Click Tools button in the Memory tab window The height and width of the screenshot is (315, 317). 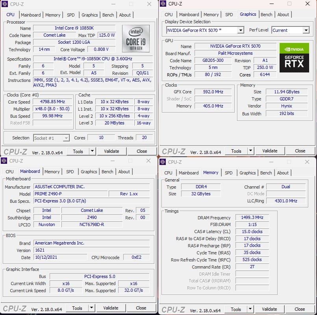(236, 309)
